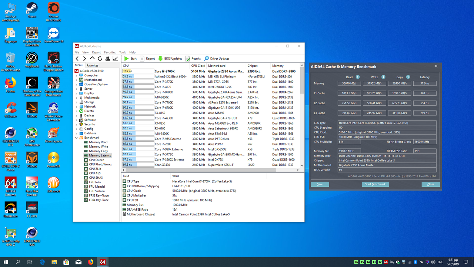Open the graph chart toolbar icon
The width and height of the screenshot is (474, 267).
(115, 59)
